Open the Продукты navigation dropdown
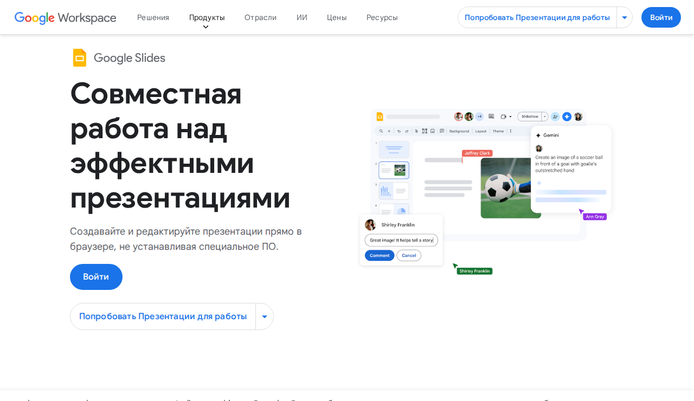 (207, 17)
